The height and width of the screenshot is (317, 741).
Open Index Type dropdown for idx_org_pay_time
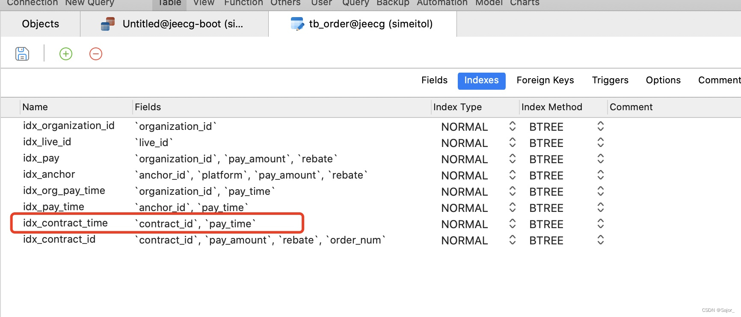pyautogui.click(x=513, y=191)
